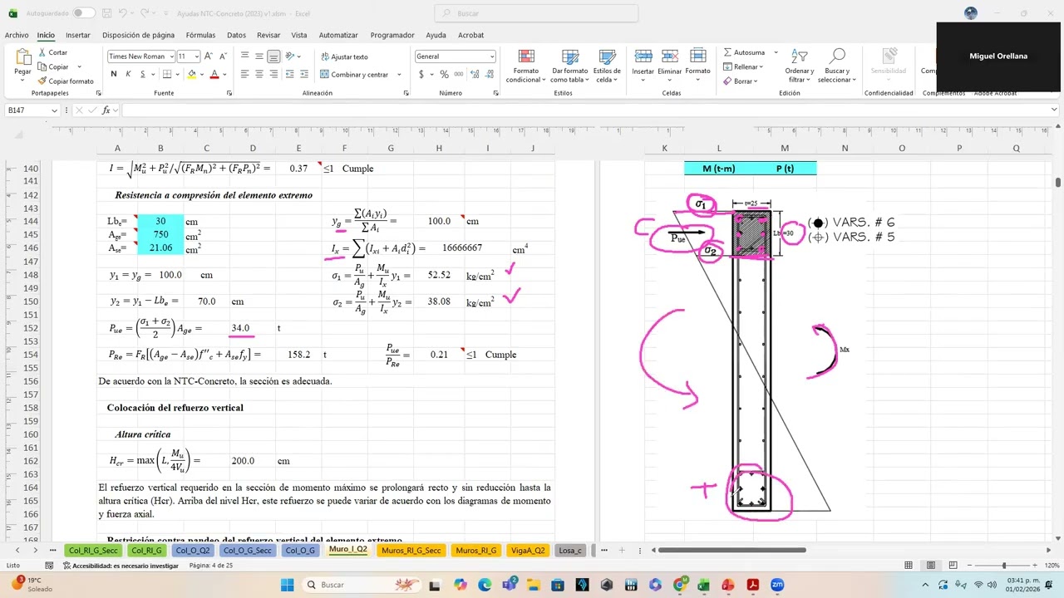Image resolution: width=1064 pixels, height=598 pixels.
Task: Open Estilos de celda gallery
Action: (x=607, y=66)
